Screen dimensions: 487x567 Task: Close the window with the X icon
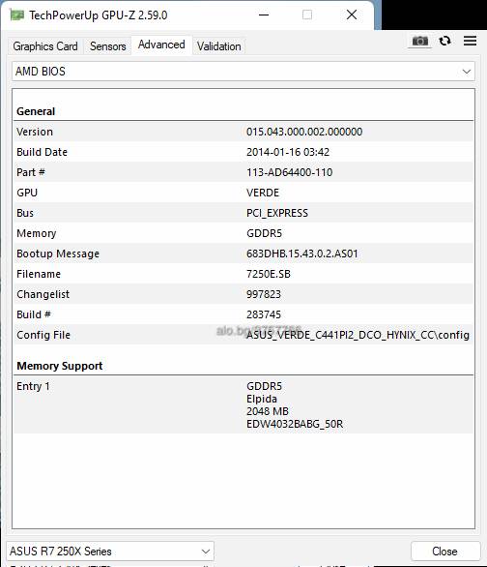[x=352, y=15]
